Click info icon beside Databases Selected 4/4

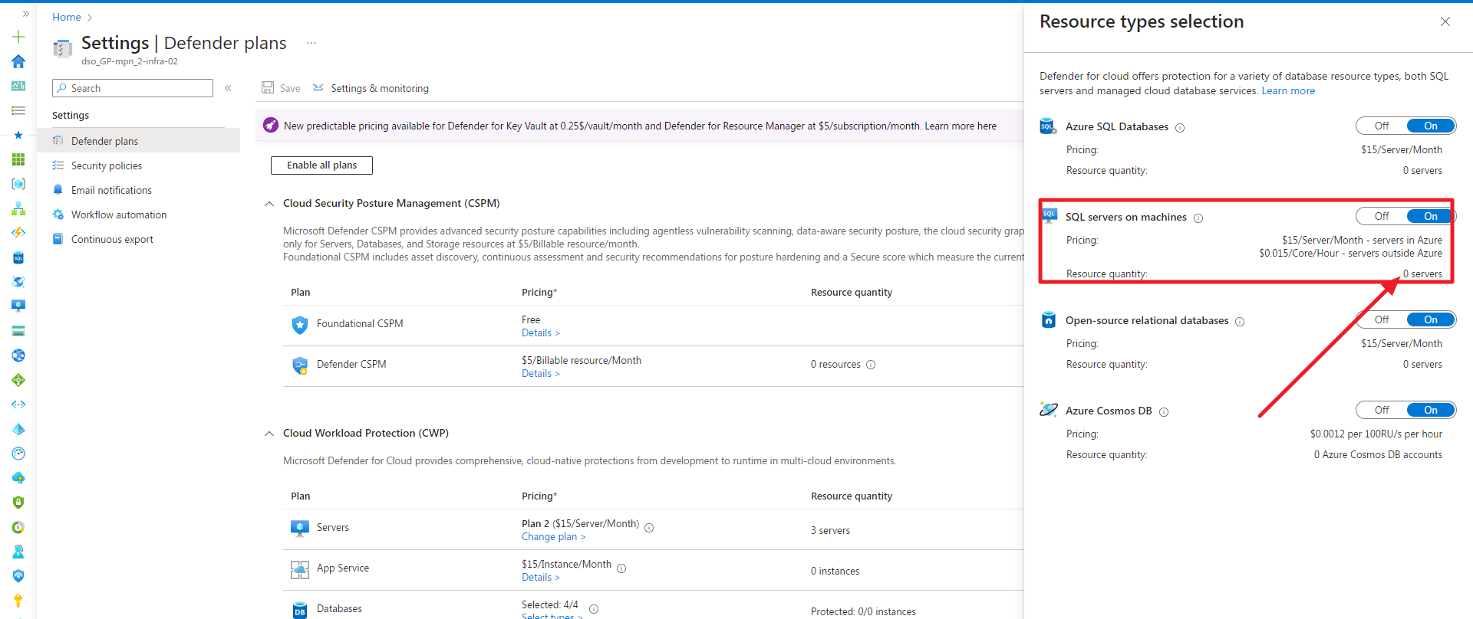click(x=594, y=609)
